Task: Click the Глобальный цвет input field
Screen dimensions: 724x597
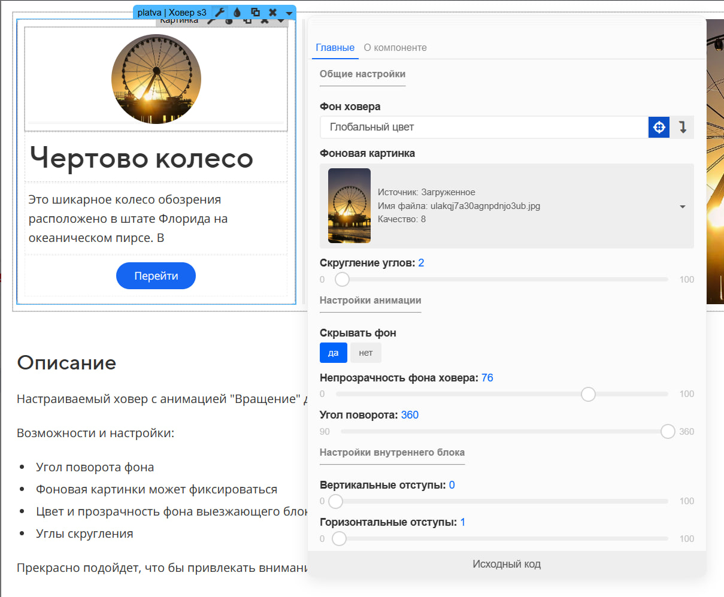Action: point(484,127)
